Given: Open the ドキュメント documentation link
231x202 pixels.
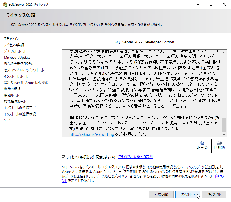Looking at the screenshot, I should (x=220, y=176).
